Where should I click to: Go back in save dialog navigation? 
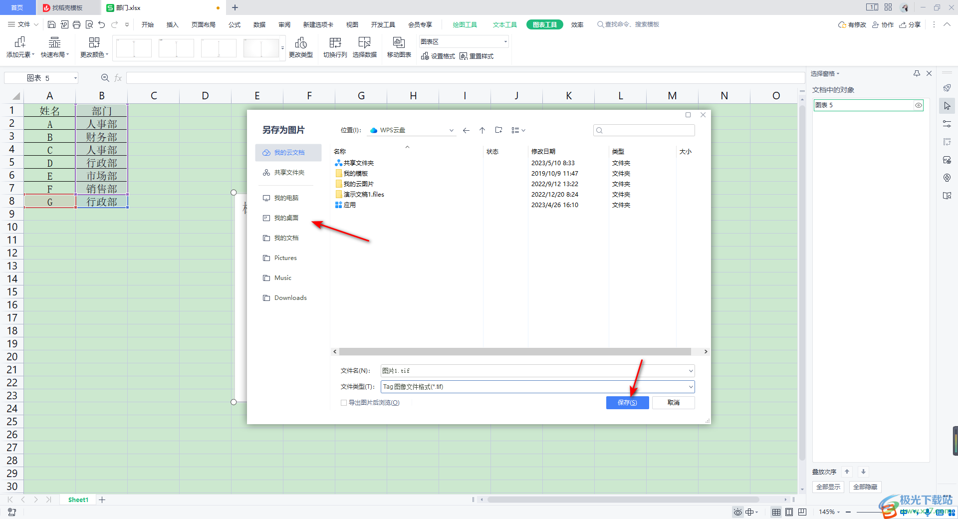(x=466, y=130)
